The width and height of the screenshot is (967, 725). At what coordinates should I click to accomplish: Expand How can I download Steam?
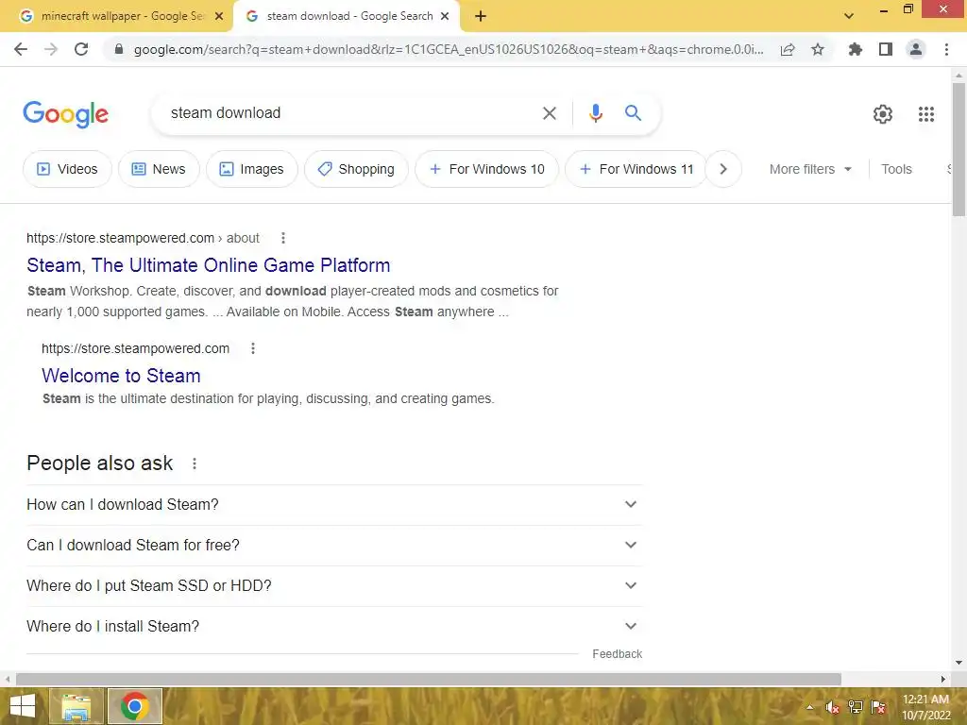[334, 504]
